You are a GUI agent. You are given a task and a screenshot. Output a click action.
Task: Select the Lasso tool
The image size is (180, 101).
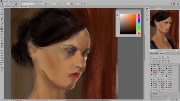tap(2, 14)
